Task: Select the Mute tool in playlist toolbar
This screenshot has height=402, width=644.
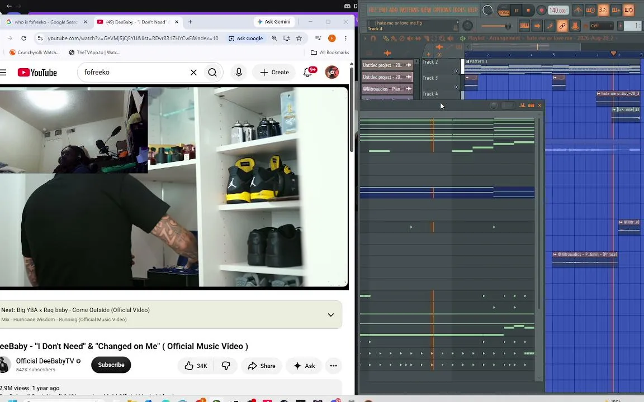Action: pyautogui.click(x=409, y=38)
